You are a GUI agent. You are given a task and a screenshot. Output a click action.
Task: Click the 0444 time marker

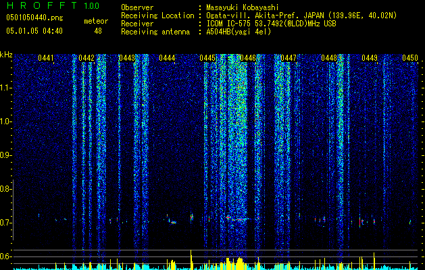pos(167,58)
